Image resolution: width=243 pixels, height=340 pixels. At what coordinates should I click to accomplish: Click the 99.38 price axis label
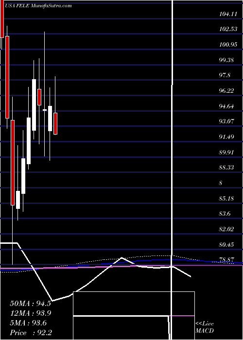[x=226, y=60]
